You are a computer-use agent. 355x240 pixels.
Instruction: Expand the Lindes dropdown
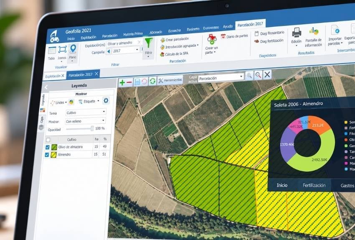pyautogui.click(x=66, y=102)
